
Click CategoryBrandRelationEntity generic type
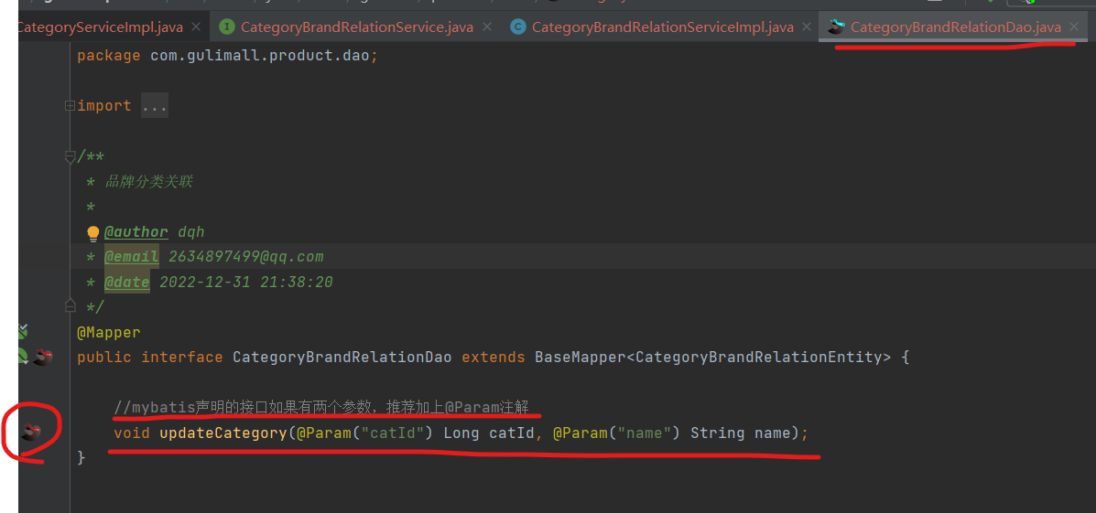coord(758,358)
